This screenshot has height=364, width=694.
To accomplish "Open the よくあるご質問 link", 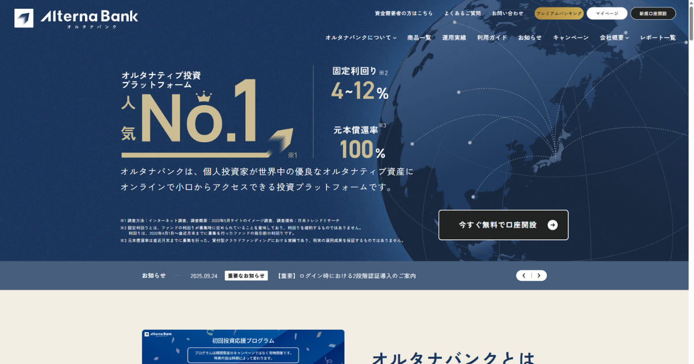I will (x=462, y=13).
